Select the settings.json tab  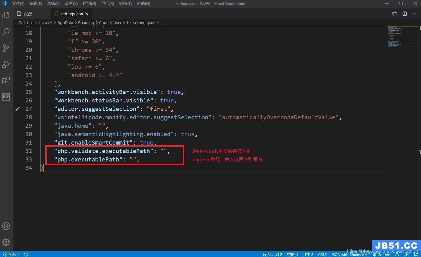(x=72, y=14)
